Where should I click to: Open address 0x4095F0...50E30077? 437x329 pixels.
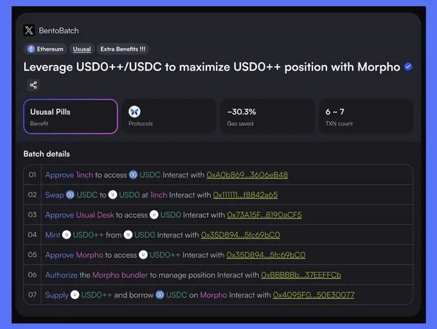[x=314, y=295]
